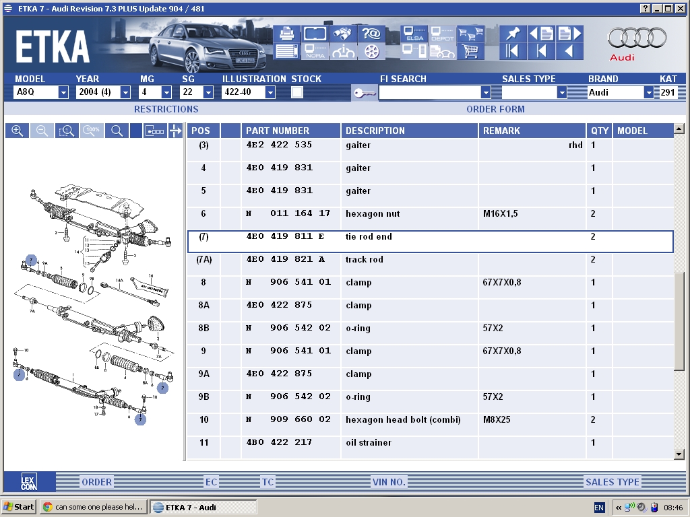Reset illustration zoom to 100%

[x=92, y=131]
